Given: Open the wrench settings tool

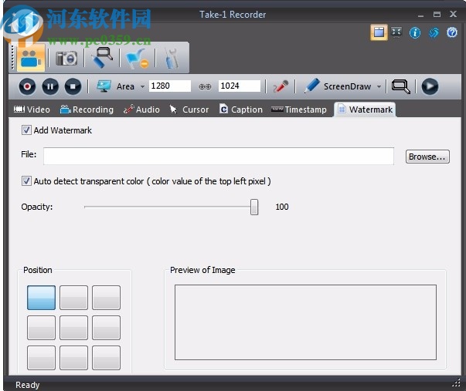Looking at the screenshot, I should (x=172, y=58).
